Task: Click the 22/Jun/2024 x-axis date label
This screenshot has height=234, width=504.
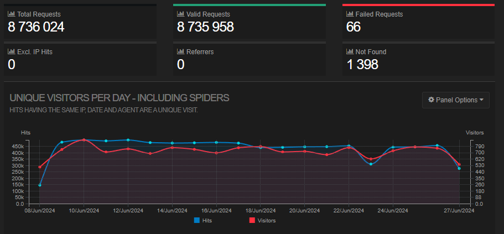Action: coord(349,211)
